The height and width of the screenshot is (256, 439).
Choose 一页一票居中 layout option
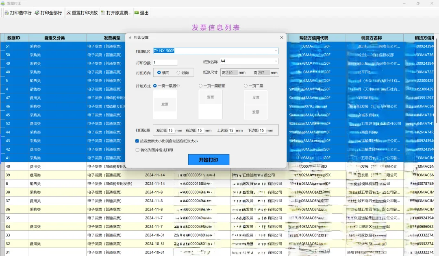point(155,86)
